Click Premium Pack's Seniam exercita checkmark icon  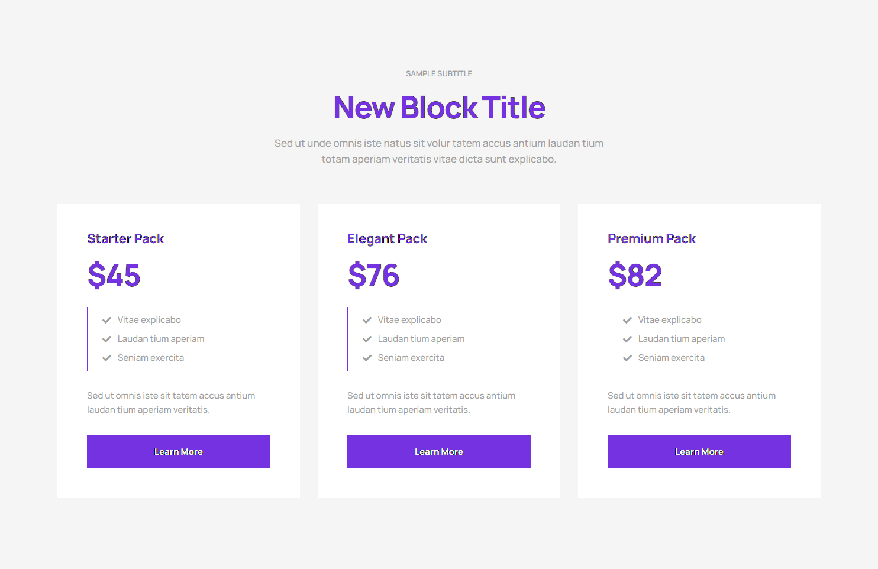(628, 358)
